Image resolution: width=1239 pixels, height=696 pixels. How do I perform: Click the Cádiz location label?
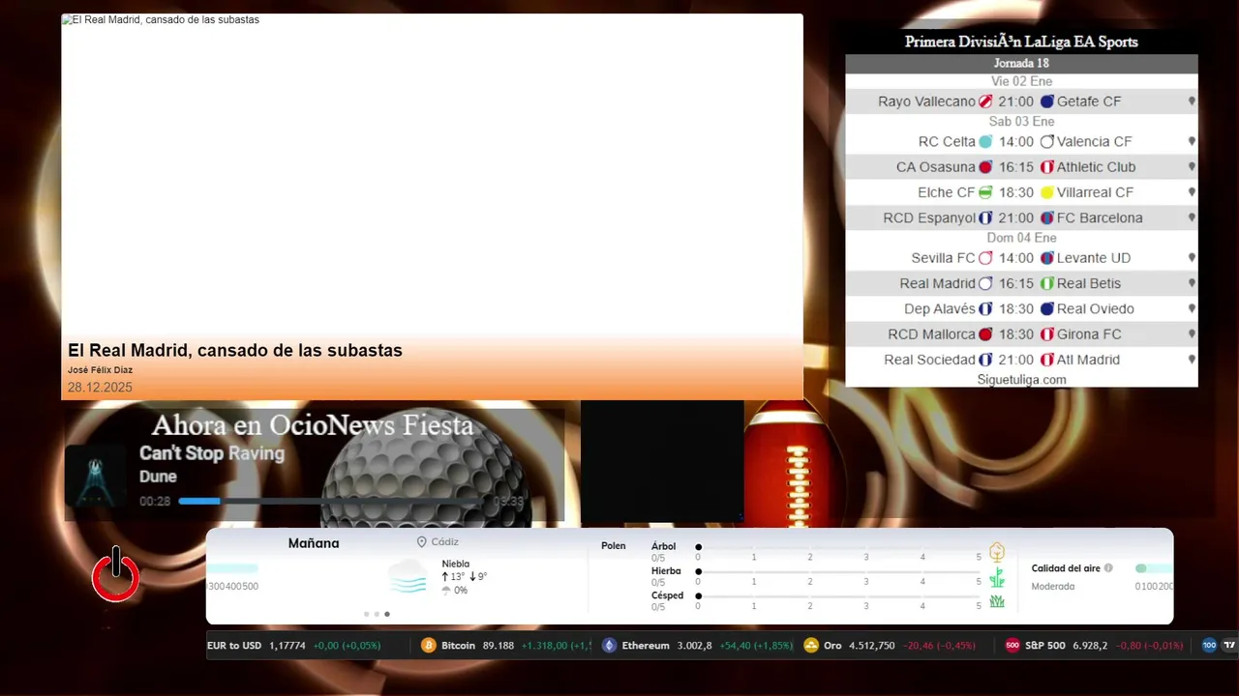coord(445,542)
